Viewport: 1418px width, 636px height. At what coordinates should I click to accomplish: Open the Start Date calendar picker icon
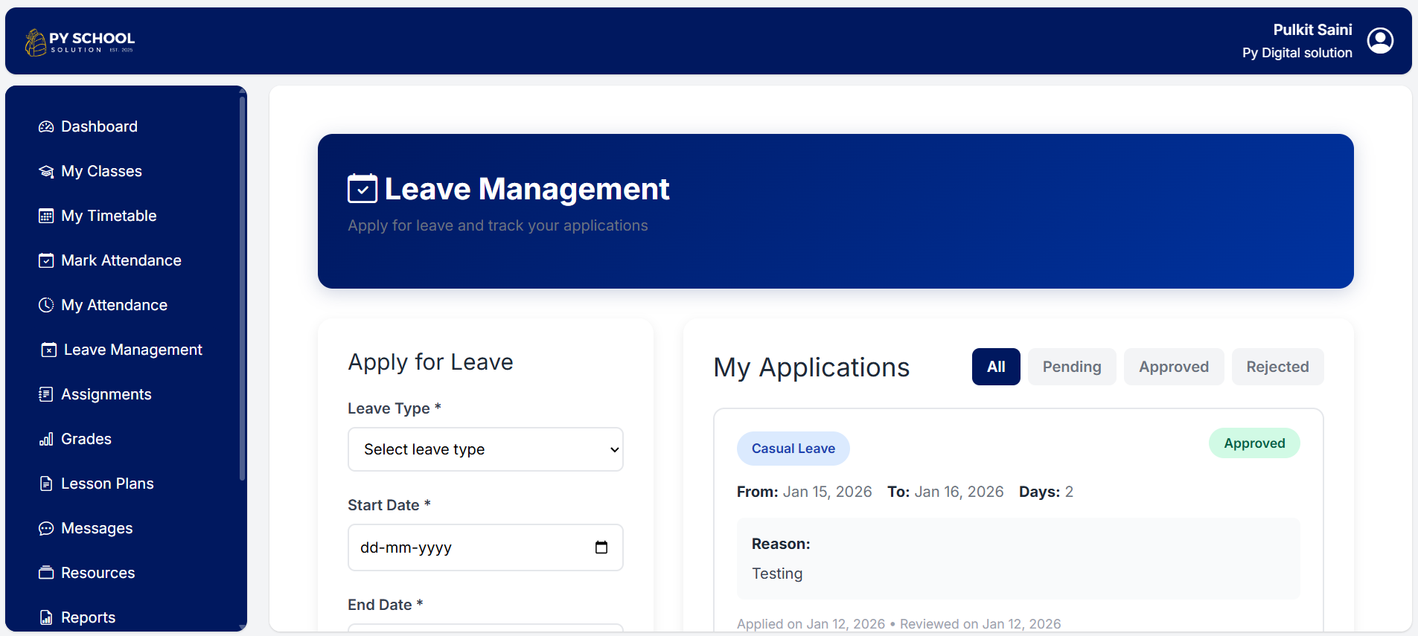pyautogui.click(x=601, y=547)
